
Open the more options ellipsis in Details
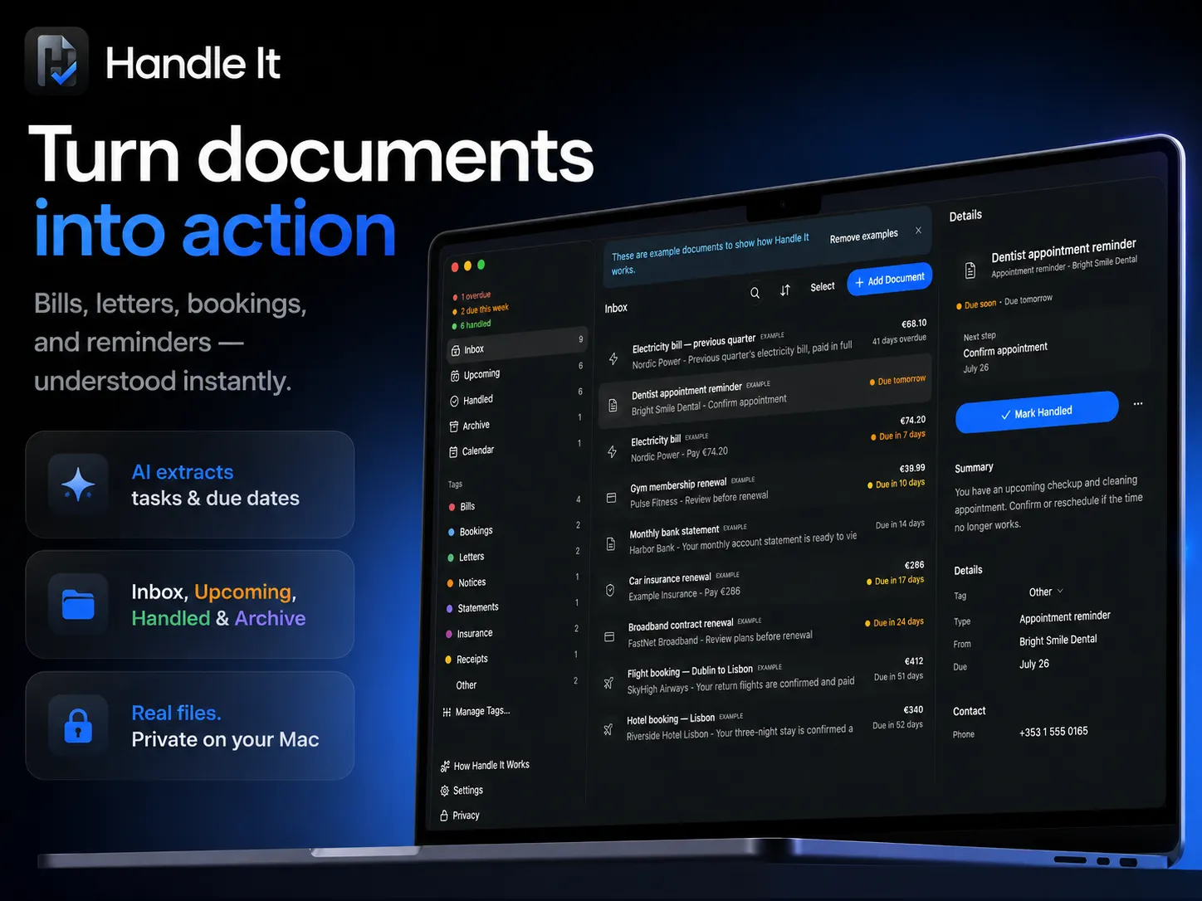[1138, 404]
